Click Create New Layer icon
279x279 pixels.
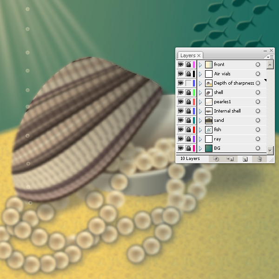(x=245, y=159)
